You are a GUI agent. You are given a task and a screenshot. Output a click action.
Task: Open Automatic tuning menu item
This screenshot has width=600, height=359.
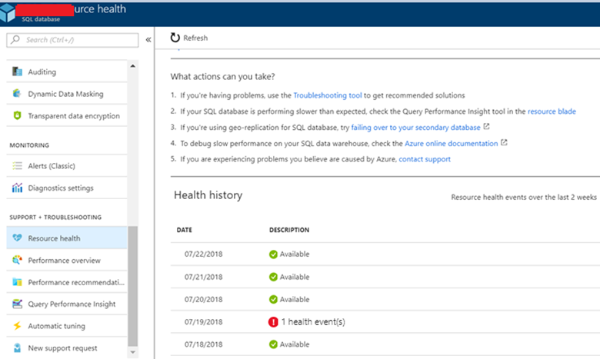click(67, 326)
